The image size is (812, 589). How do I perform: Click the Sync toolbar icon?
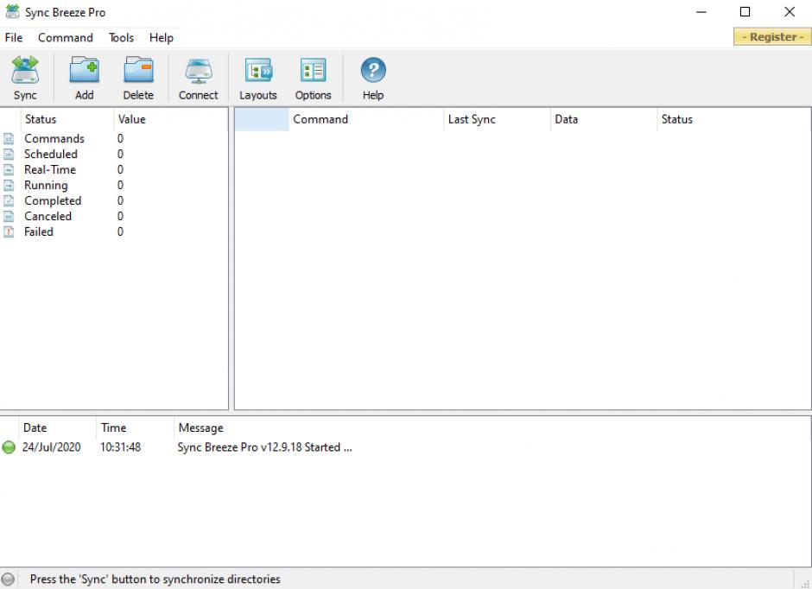click(25, 71)
